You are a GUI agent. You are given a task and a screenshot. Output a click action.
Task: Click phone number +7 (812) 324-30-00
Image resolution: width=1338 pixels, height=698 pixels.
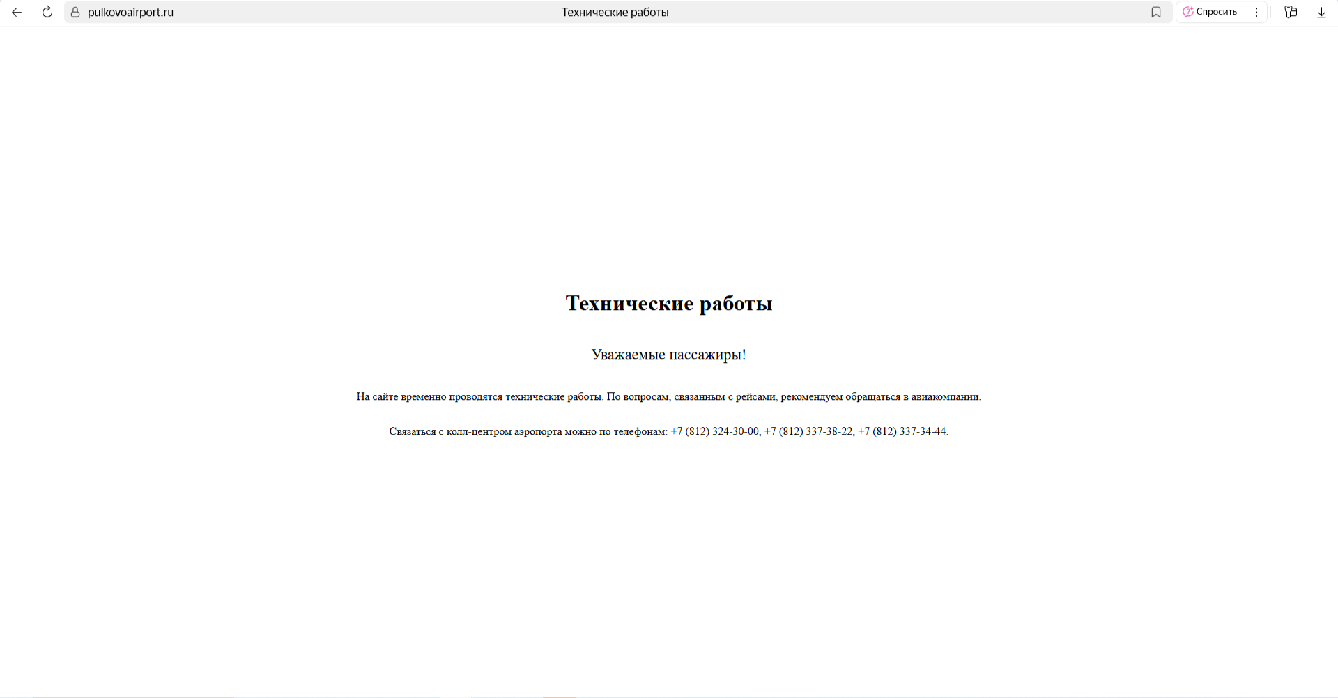[714, 431]
